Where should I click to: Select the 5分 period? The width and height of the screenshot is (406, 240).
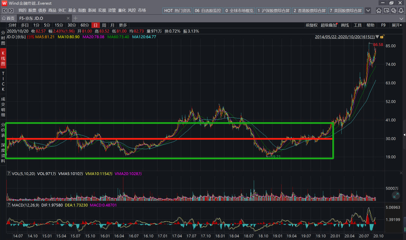(x=47, y=25)
